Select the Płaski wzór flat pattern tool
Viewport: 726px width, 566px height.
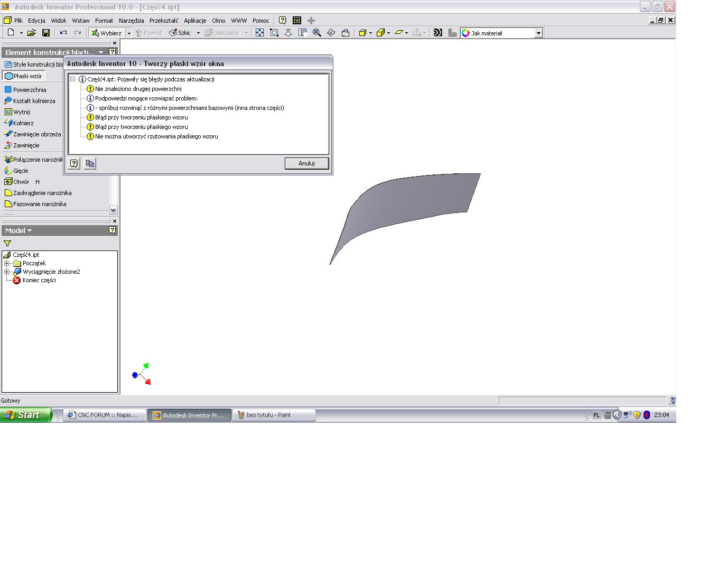pyautogui.click(x=24, y=76)
